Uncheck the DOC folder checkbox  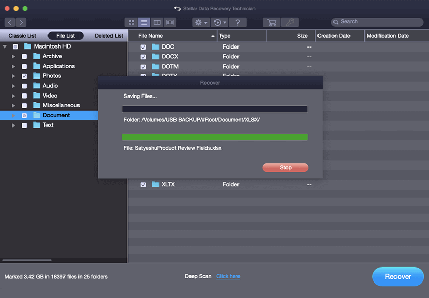(x=143, y=47)
